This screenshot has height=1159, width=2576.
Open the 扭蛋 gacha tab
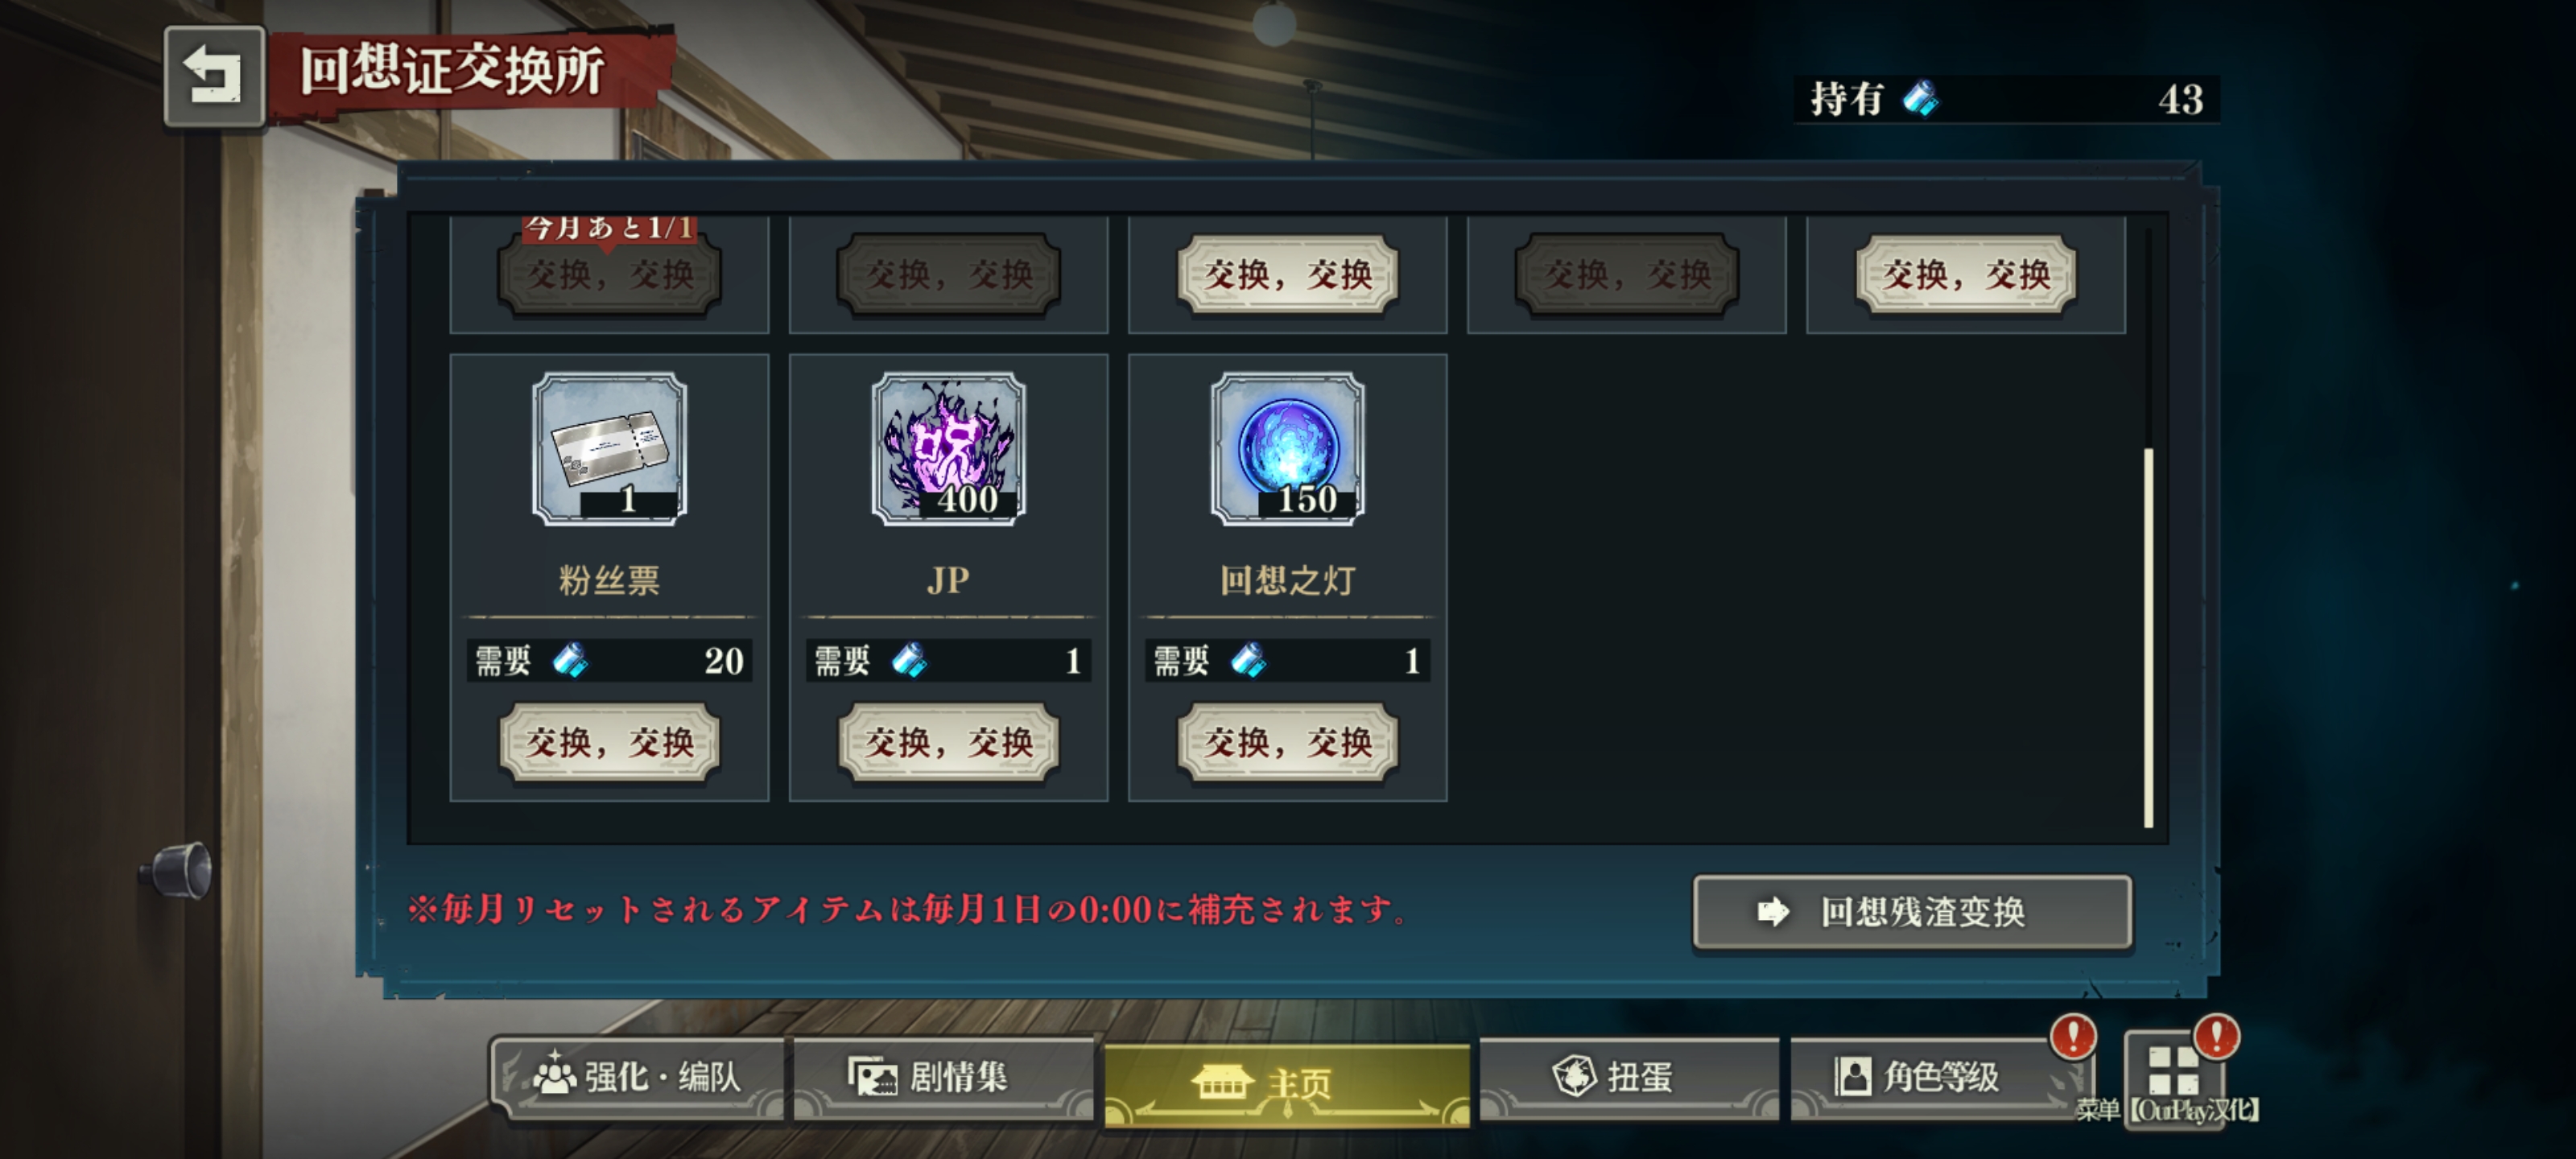1629,1077
